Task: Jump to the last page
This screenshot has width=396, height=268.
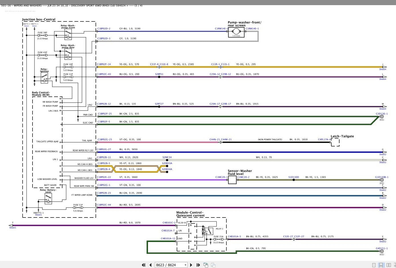Action: pyautogui.click(x=198, y=265)
